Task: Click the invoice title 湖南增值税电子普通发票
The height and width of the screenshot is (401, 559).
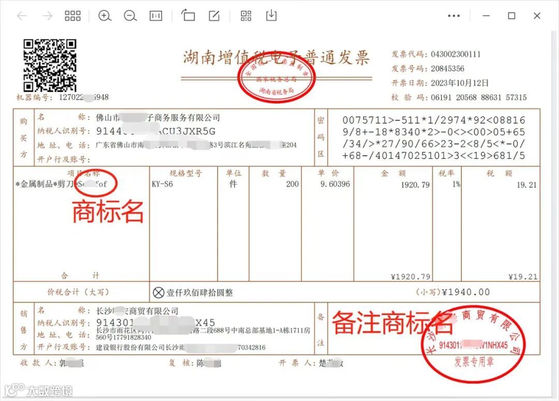Action: (276, 57)
